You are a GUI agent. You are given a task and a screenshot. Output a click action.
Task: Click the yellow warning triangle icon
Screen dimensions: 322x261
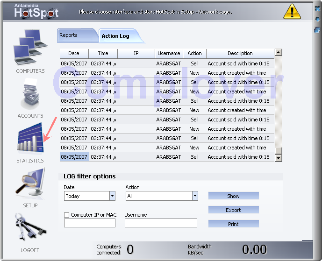292,11
